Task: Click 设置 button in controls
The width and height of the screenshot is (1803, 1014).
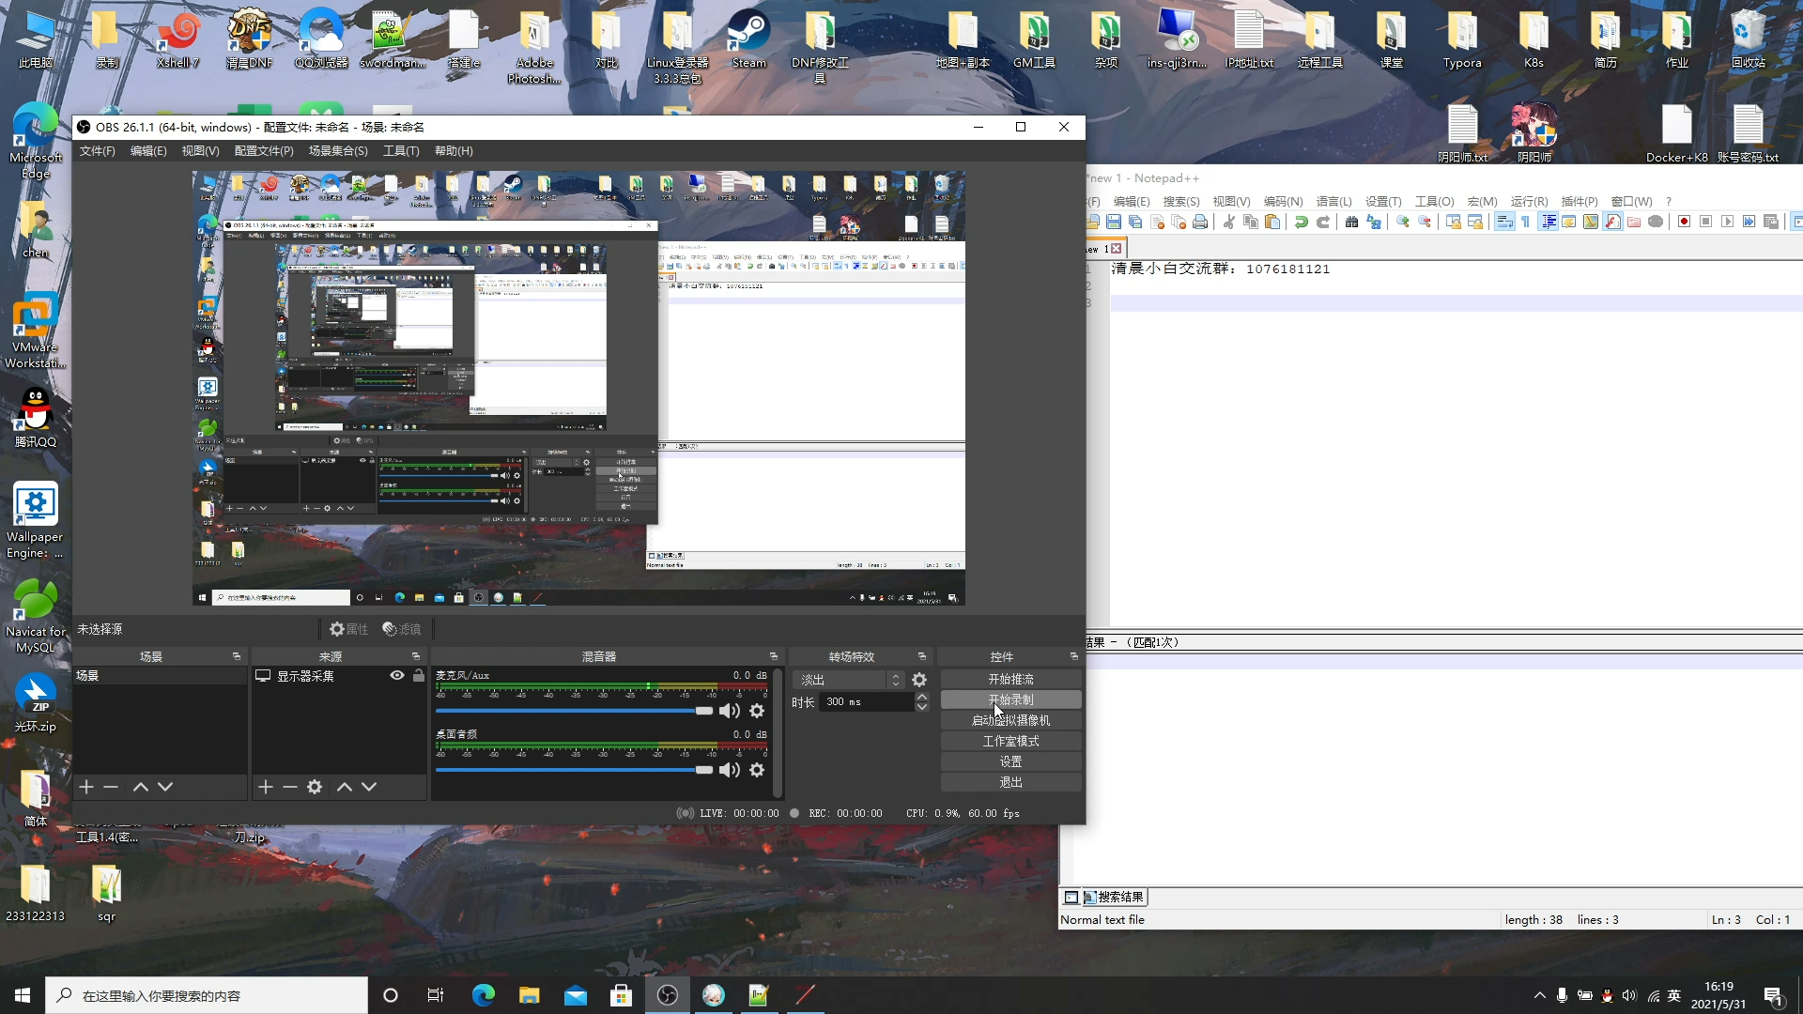Action: (x=1010, y=761)
